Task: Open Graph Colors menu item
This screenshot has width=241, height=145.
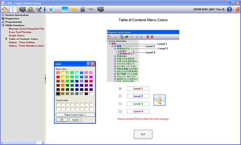Action: tap(17, 36)
